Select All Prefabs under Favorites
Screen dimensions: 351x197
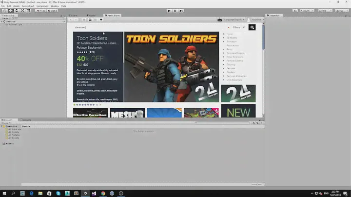click(14, 135)
